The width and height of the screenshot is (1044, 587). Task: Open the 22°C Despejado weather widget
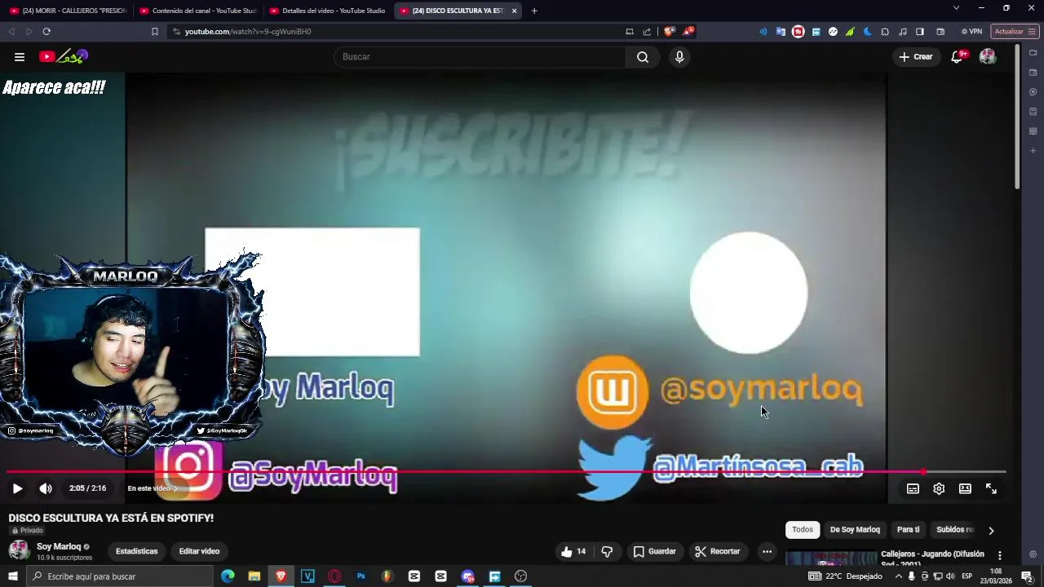point(846,576)
